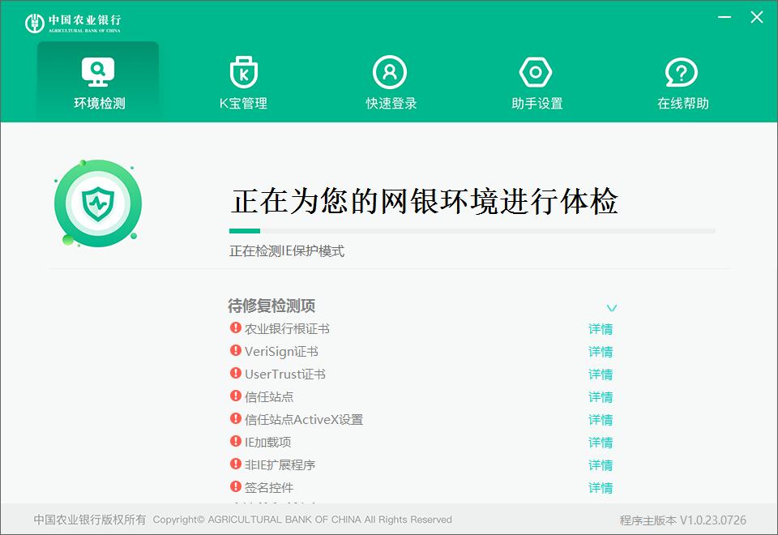Switch to the 快速登录 tab
This screenshot has width=778, height=535.
coord(391,81)
